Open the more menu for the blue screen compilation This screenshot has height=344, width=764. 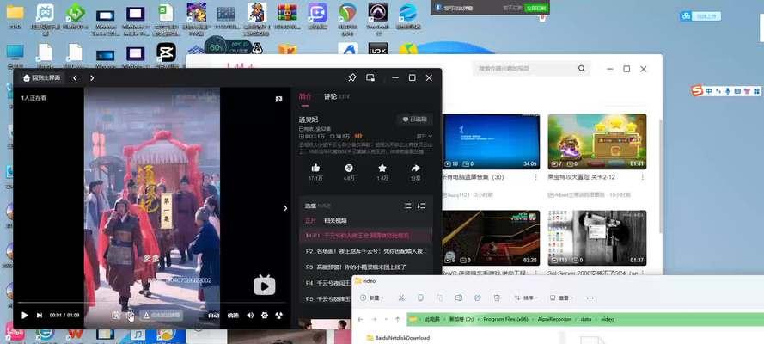click(x=535, y=177)
